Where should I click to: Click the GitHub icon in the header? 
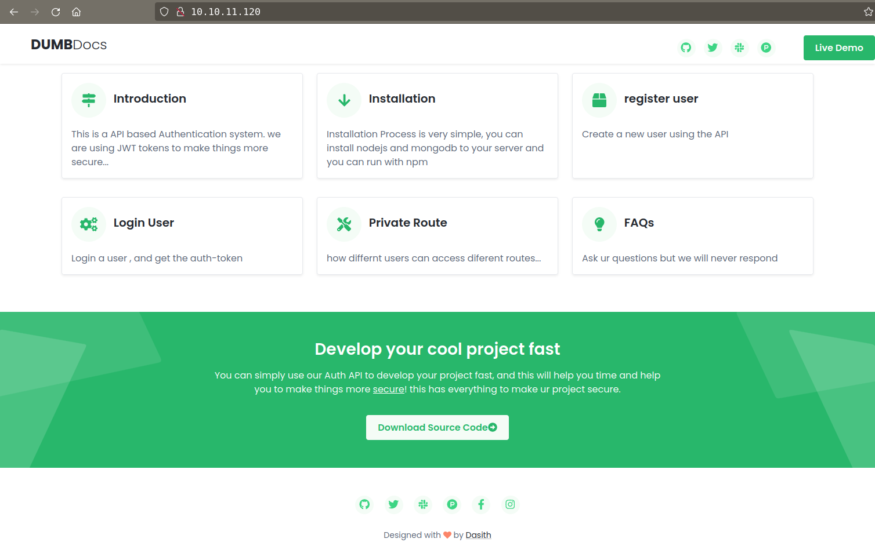coord(686,48)
